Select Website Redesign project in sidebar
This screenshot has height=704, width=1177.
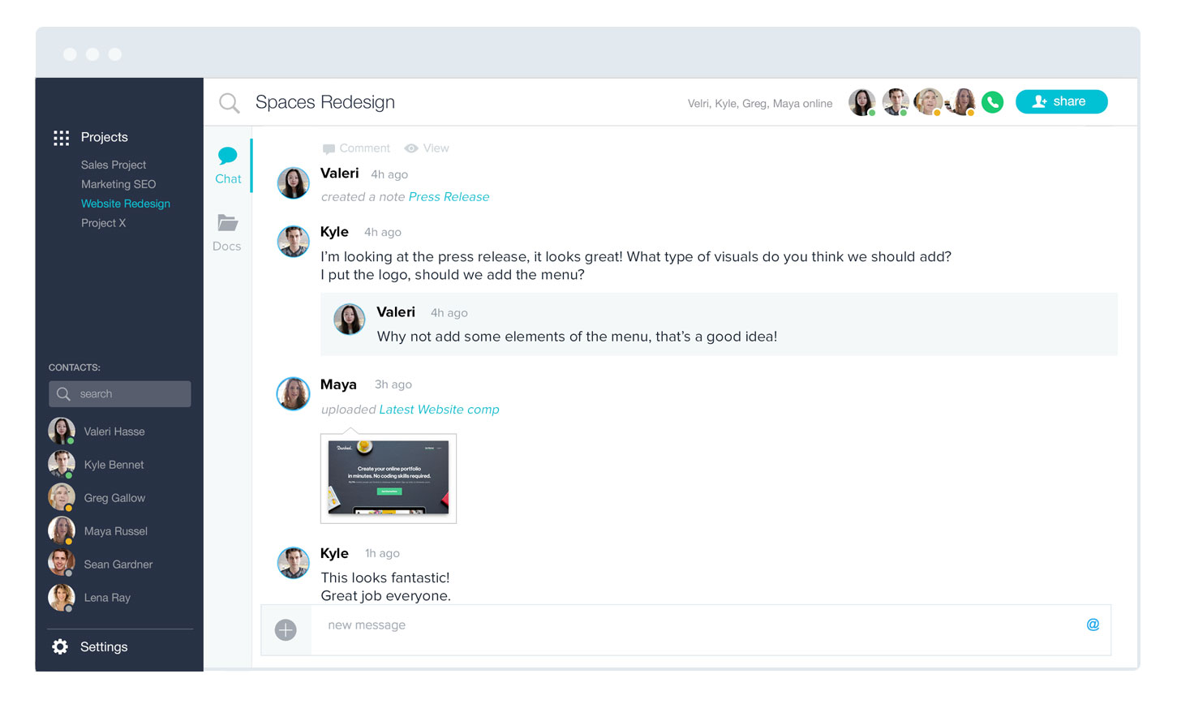126,204
